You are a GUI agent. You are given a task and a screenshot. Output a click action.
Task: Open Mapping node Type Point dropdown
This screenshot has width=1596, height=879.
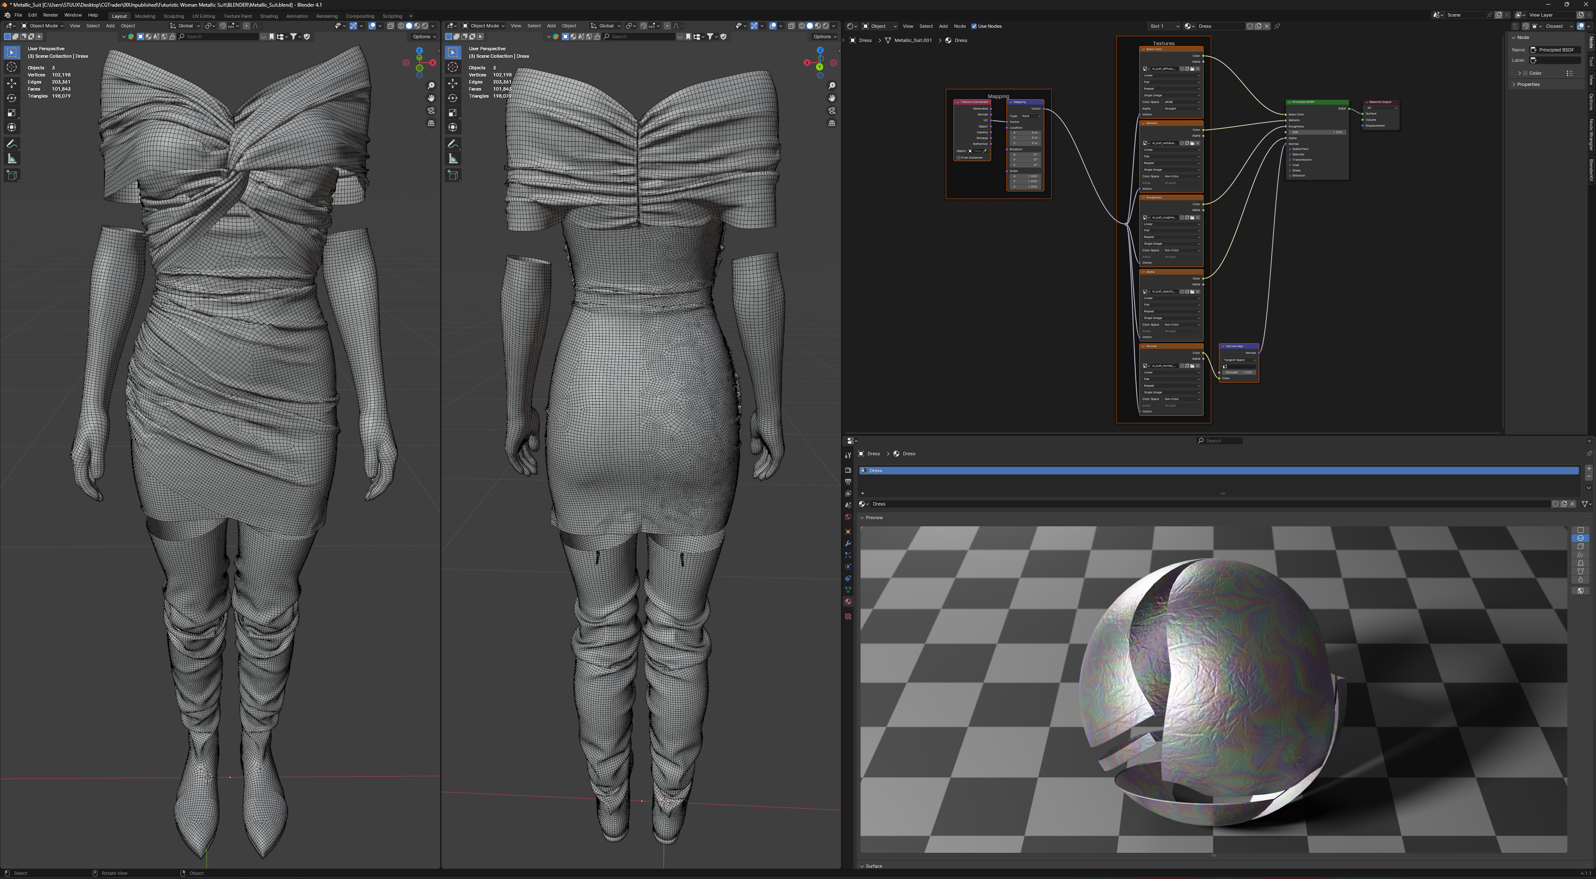[x=1031, y=116]
